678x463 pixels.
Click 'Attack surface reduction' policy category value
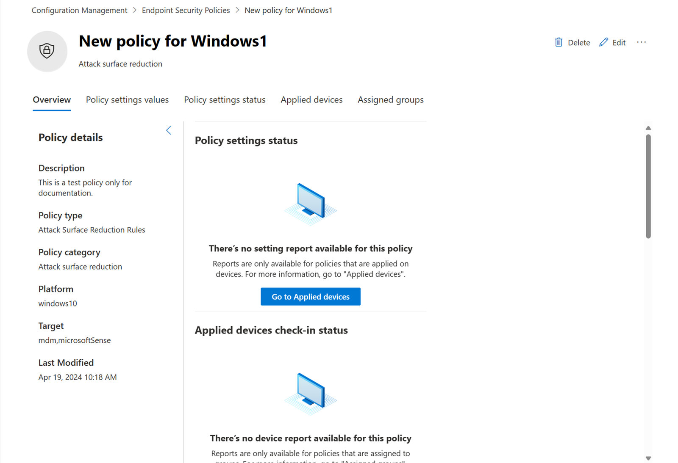tap(80, 267)
